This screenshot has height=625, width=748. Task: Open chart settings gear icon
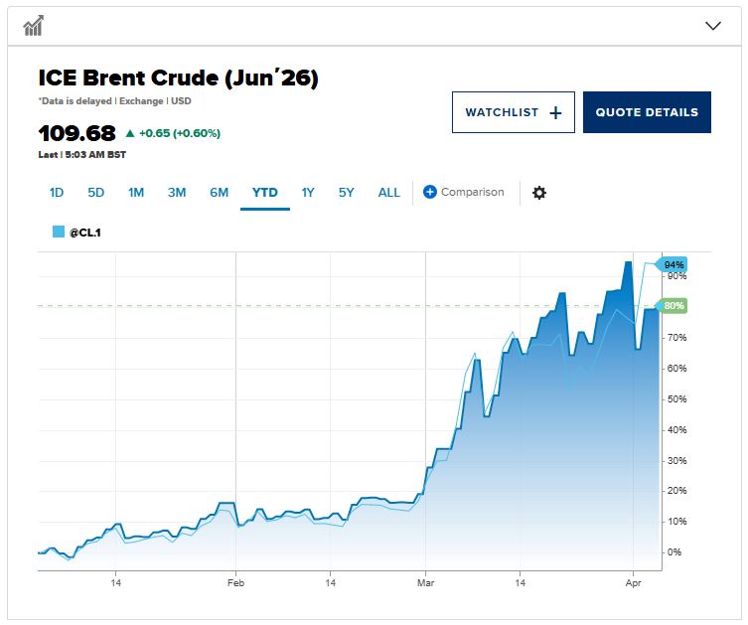click(539, 193)
